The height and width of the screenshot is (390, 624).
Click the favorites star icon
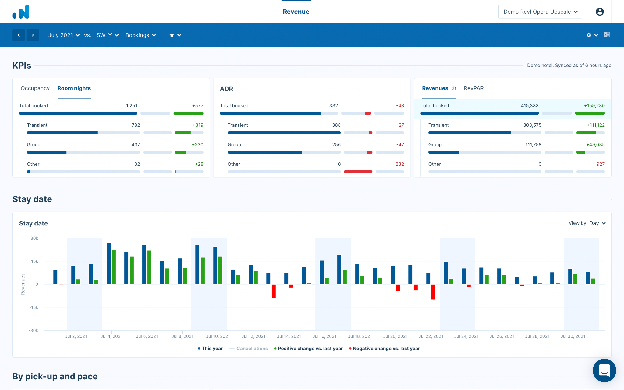tap(172, 35)
